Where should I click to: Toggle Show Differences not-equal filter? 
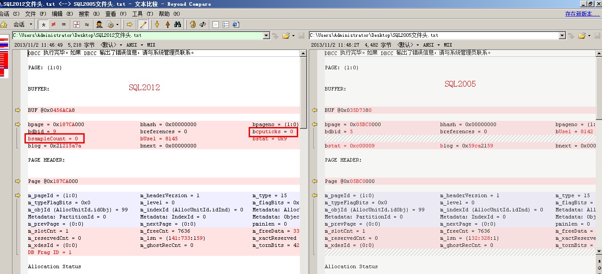(x=53, y=24)
